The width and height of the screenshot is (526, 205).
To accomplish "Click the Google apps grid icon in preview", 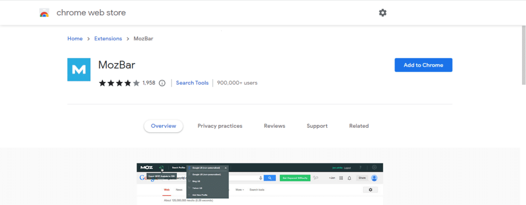I will pos(341,178).
